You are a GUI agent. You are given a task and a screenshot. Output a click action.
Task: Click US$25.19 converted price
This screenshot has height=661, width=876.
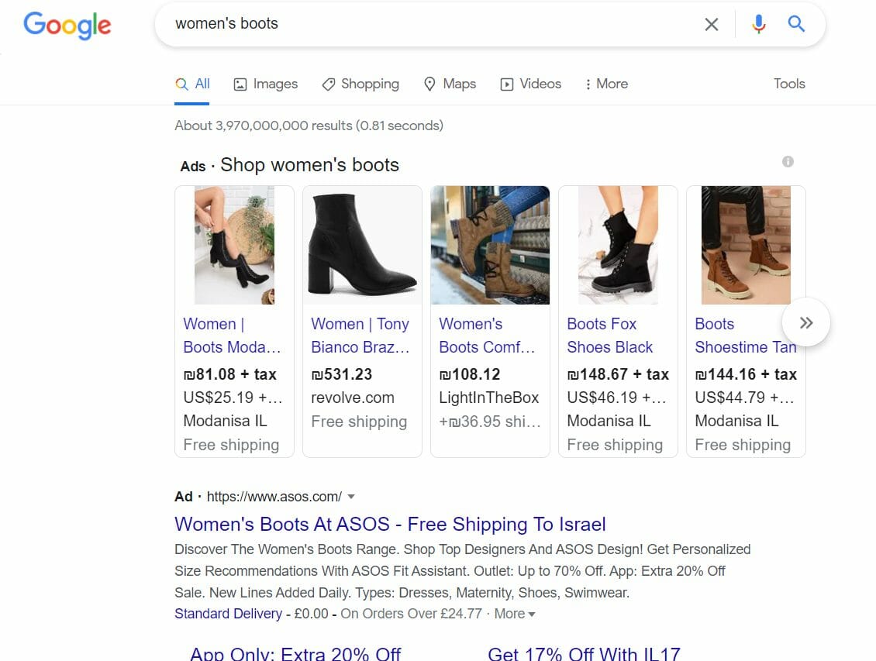click(x=233, y=398)
